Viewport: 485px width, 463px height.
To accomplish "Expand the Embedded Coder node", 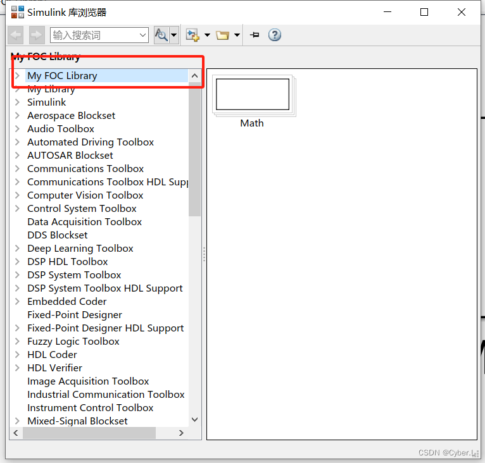I will pos(17,302).
